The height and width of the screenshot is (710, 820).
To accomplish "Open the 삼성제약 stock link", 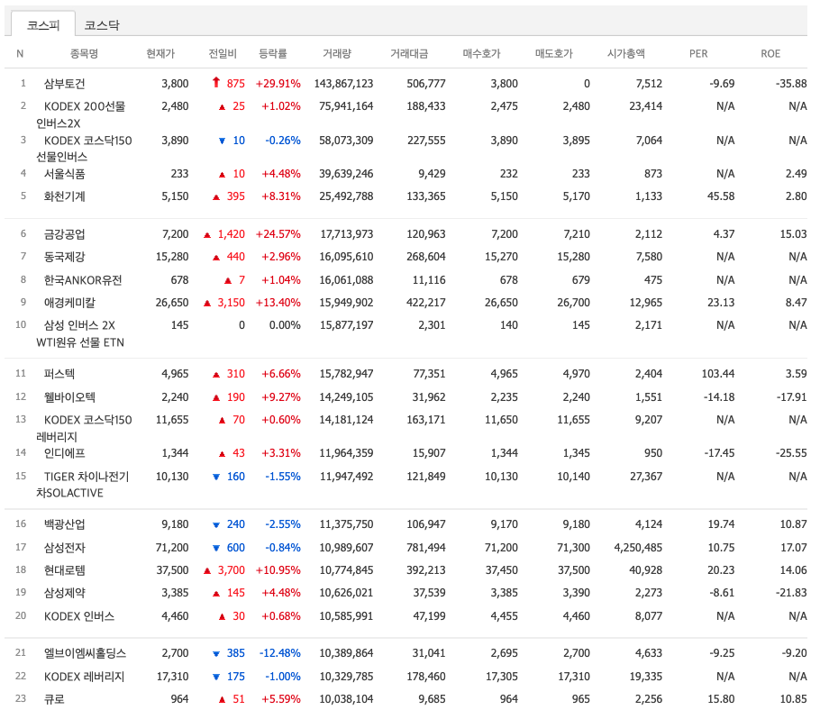I will (x=64, y=593).
